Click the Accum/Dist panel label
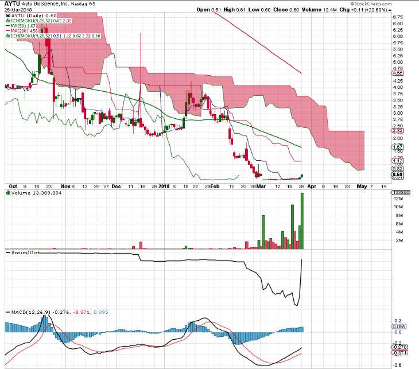The width and height of the screenshot is (419, 369). tap(25, 253)
